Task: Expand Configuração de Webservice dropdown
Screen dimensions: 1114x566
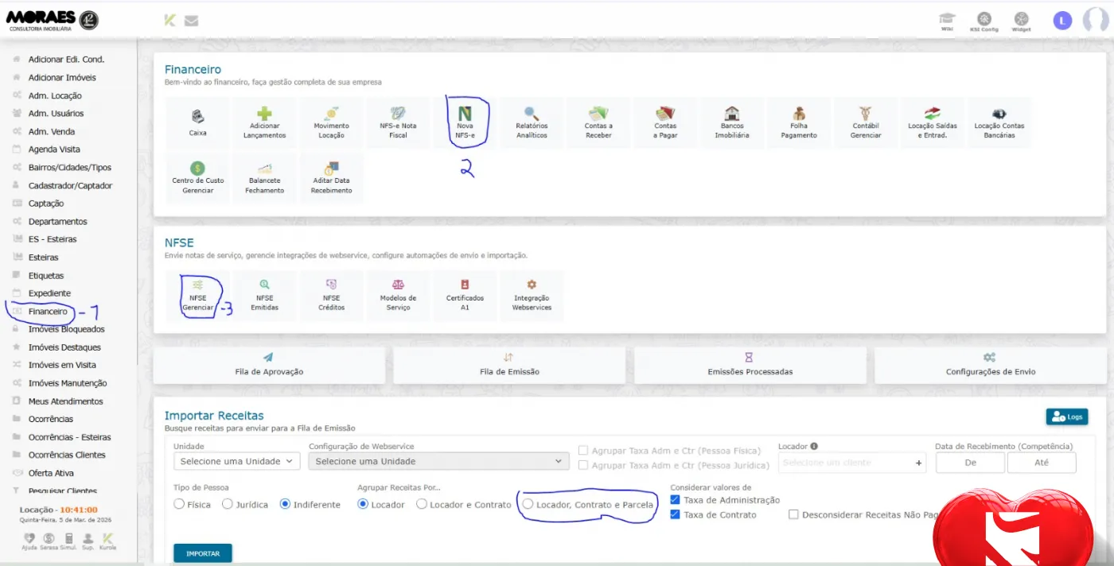Action: click(x=438, y=461)
